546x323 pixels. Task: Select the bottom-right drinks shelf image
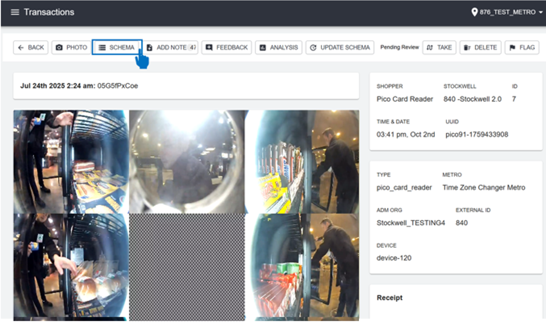coord(302,266)
